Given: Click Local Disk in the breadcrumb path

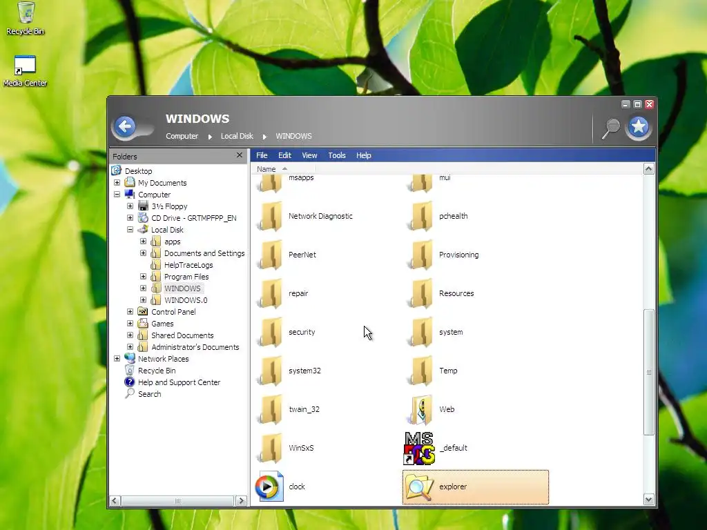Looking at the screenshot, I should point(237,136).
